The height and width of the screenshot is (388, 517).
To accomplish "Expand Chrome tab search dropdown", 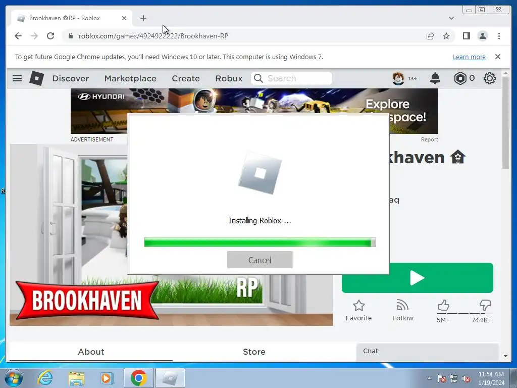I will (x=451, y=18).
